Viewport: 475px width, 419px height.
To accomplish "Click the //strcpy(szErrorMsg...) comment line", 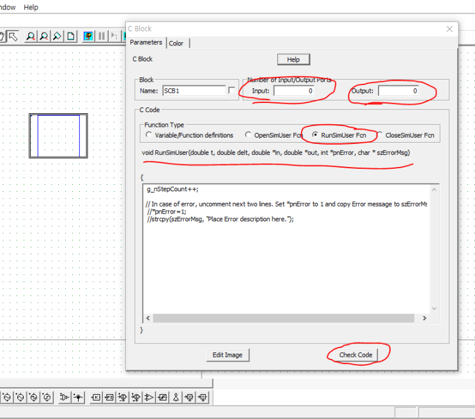I will (220, 219).
